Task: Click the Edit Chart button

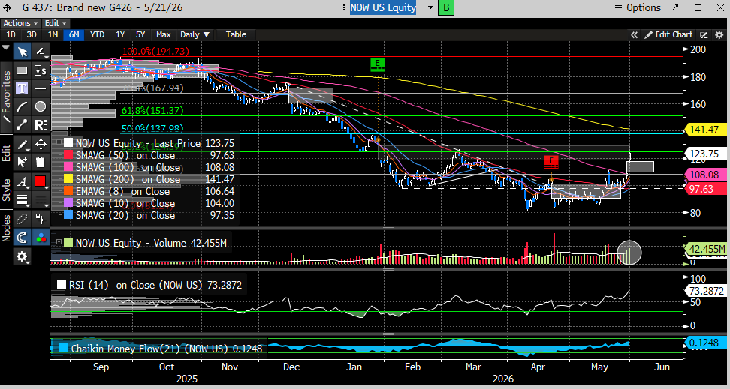Action: (x=668, y=35)
